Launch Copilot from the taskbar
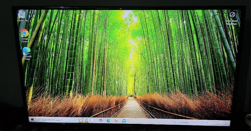 101,120
